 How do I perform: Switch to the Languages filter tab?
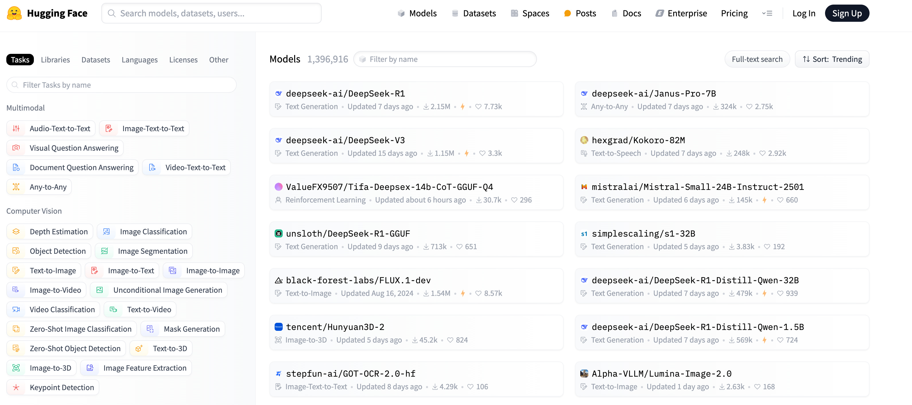[x=139, y=60]
